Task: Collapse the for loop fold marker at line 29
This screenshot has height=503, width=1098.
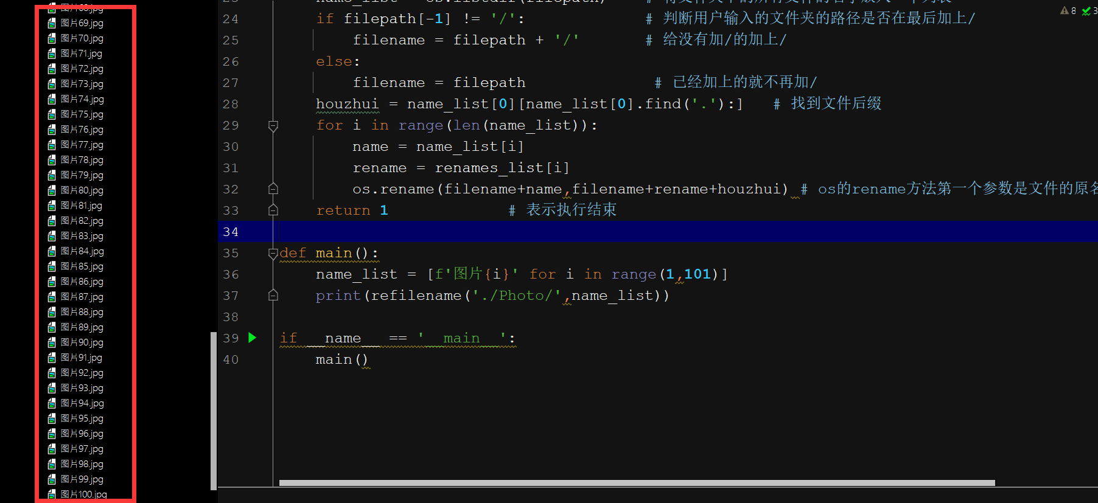Action: coord(273,126)
